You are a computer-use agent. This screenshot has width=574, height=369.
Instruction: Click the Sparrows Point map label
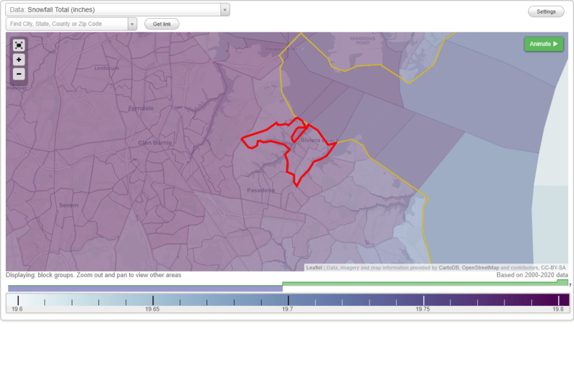pos(362,41)
